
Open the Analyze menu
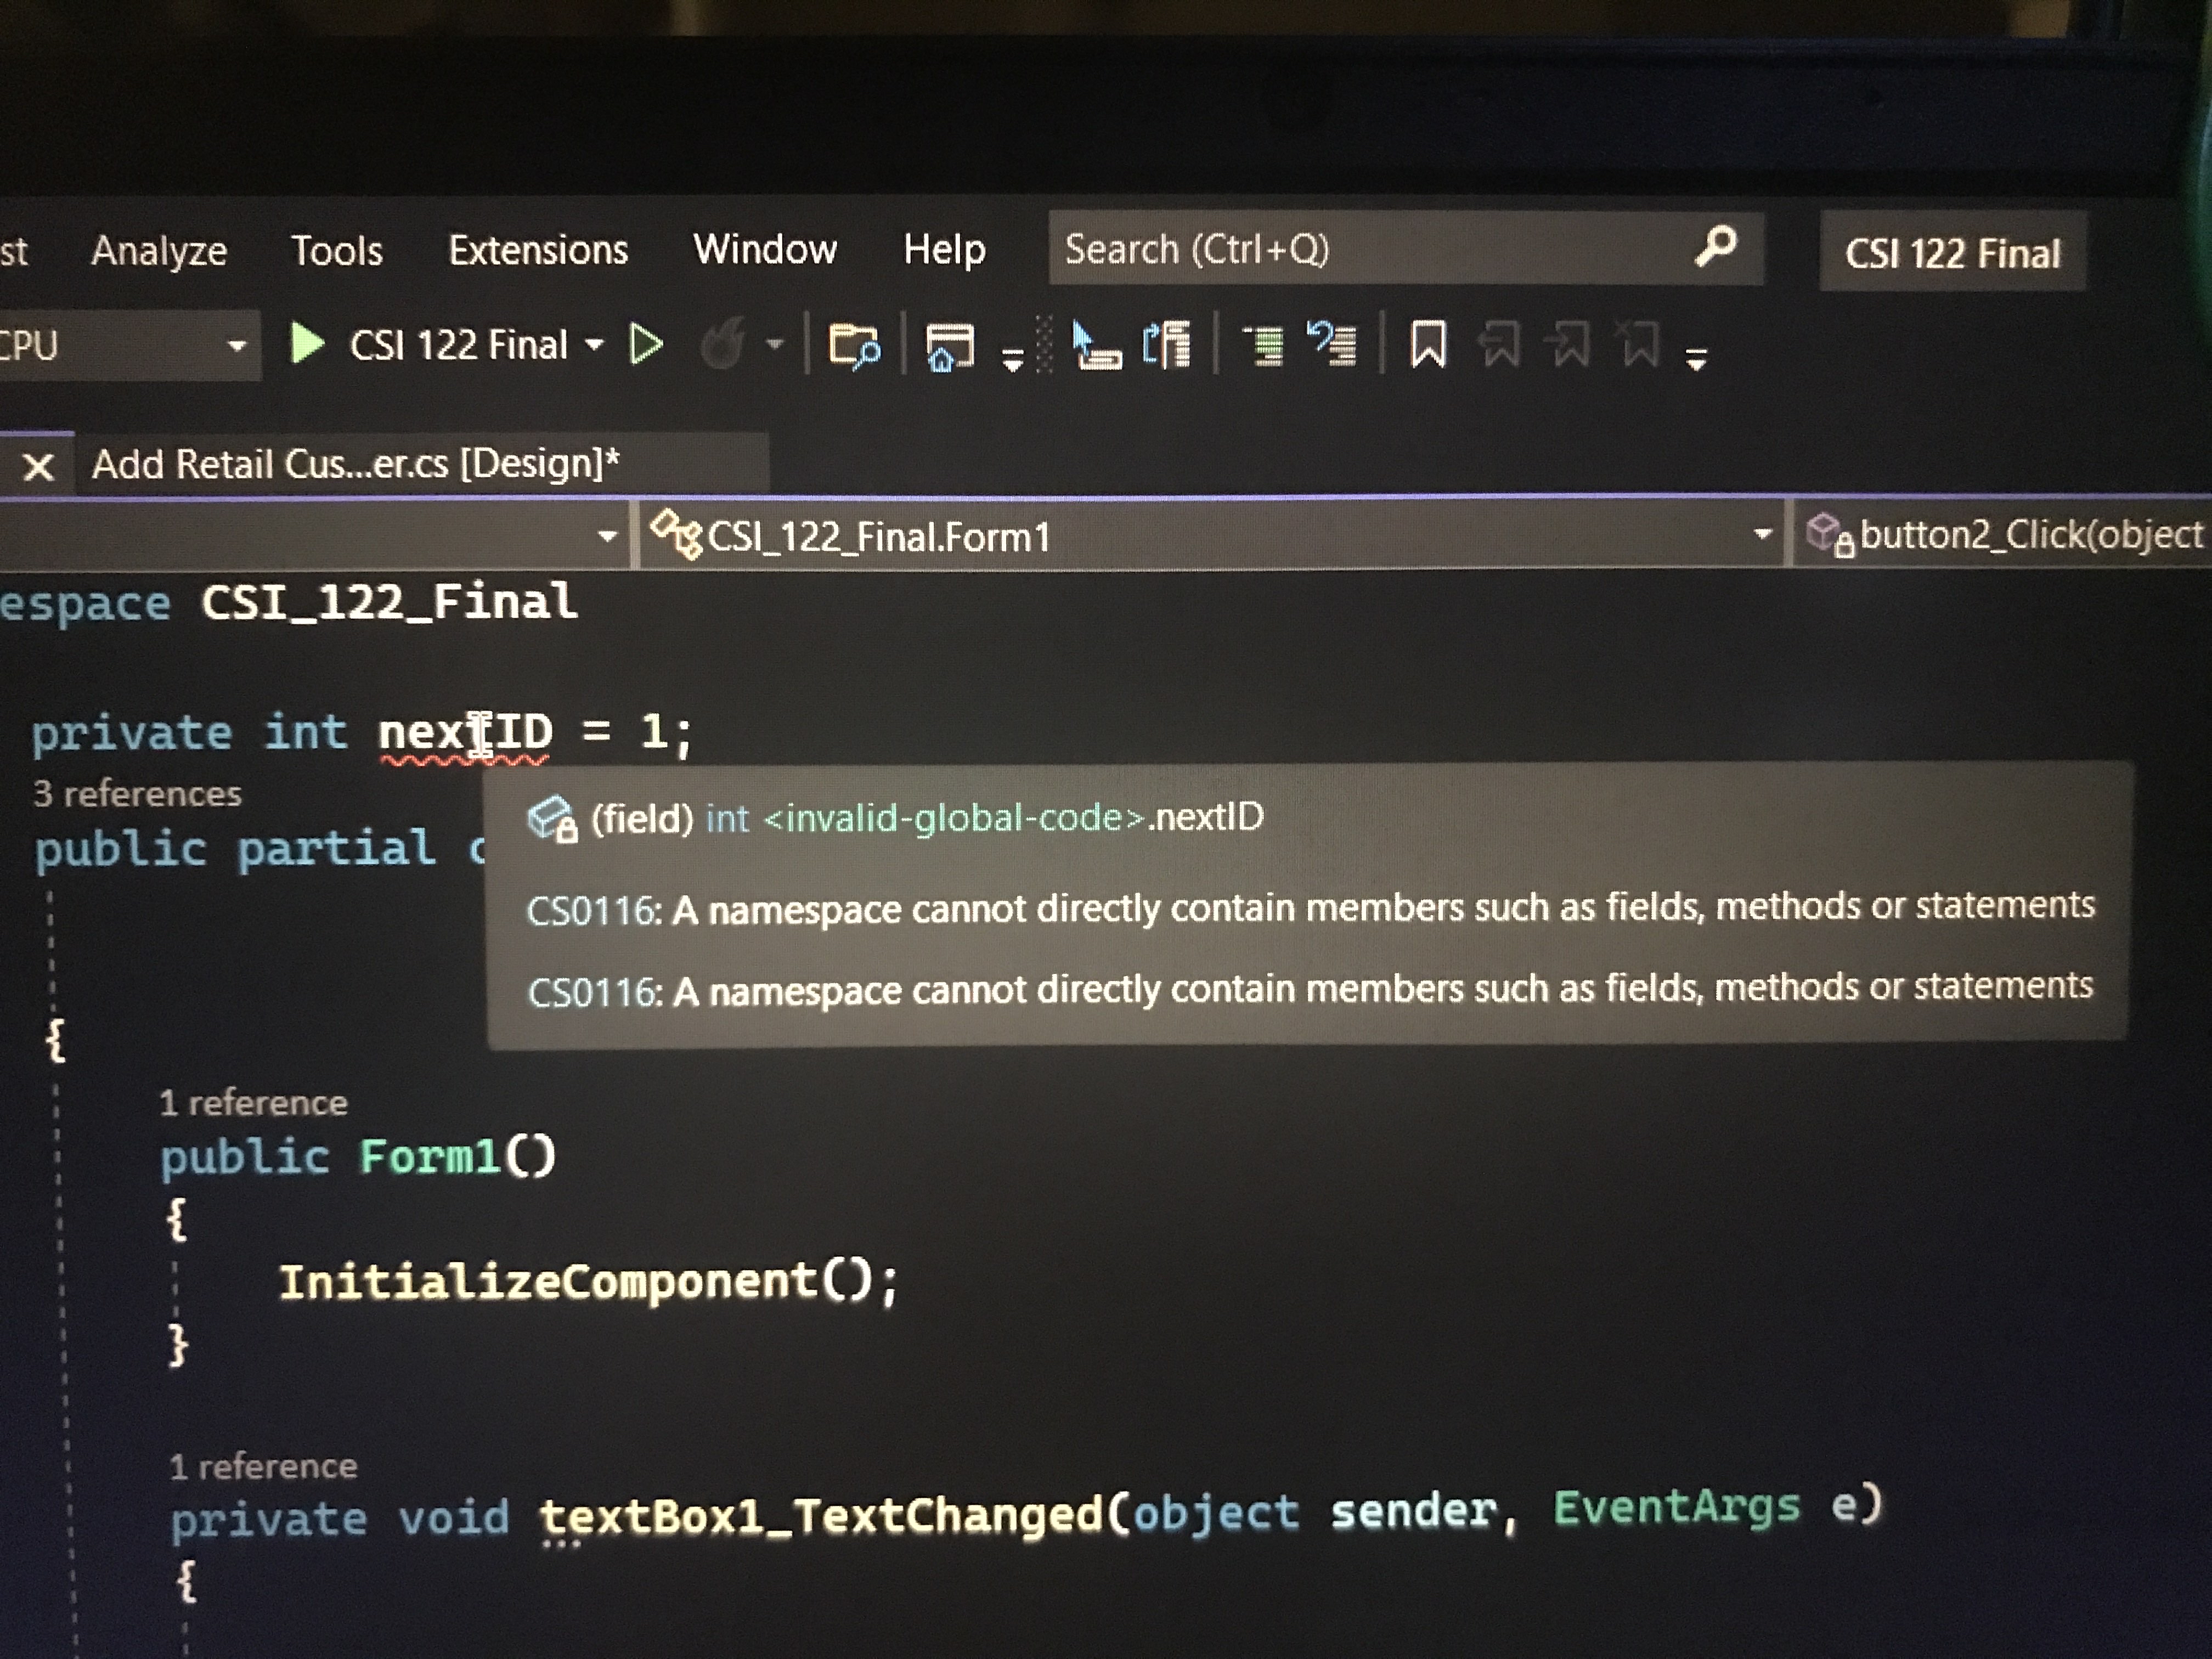(x=159, y=250)
